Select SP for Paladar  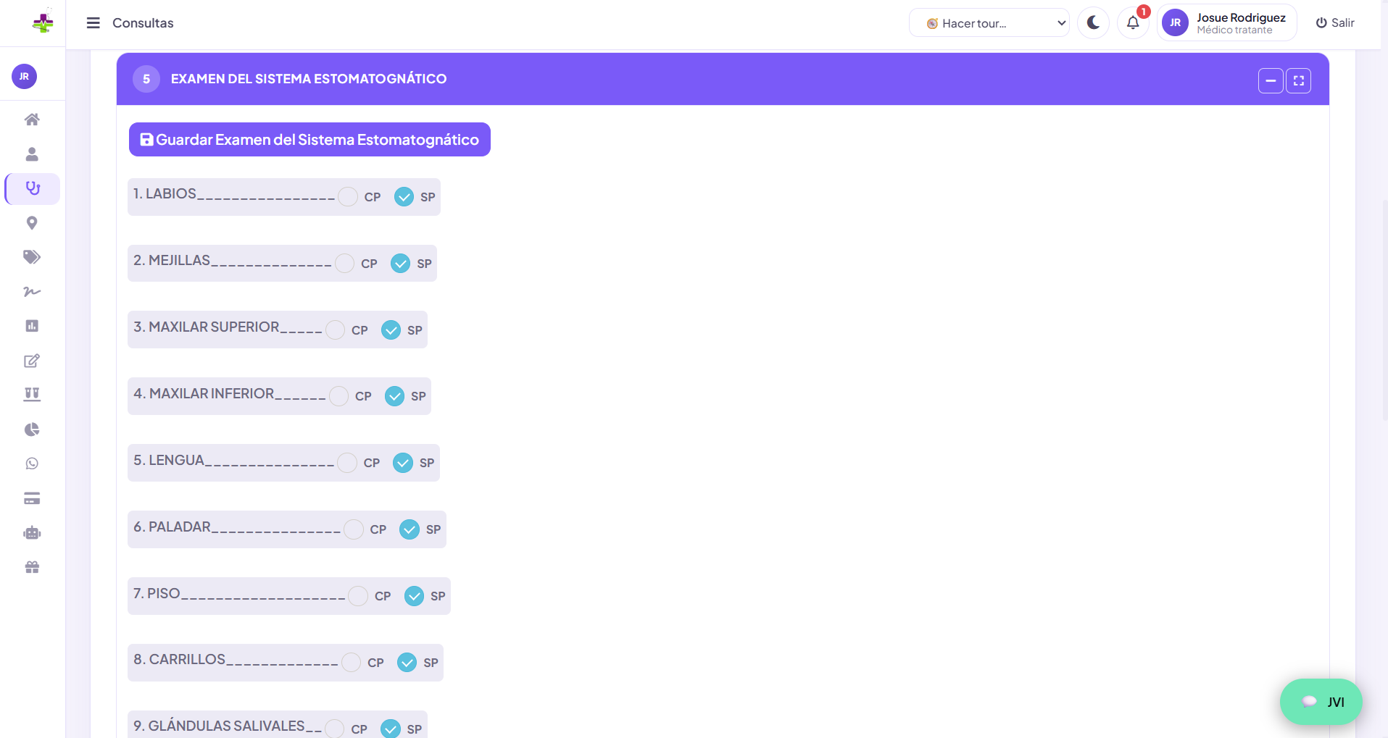(410, 529)
